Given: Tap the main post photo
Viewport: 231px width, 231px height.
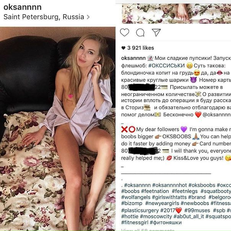Looking at the screenshot, I should point(58,129).
